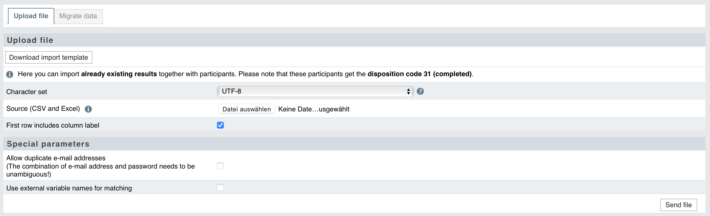Uncheck First row includes column label
Screen dimensions: 710x216
pos(220,125)
